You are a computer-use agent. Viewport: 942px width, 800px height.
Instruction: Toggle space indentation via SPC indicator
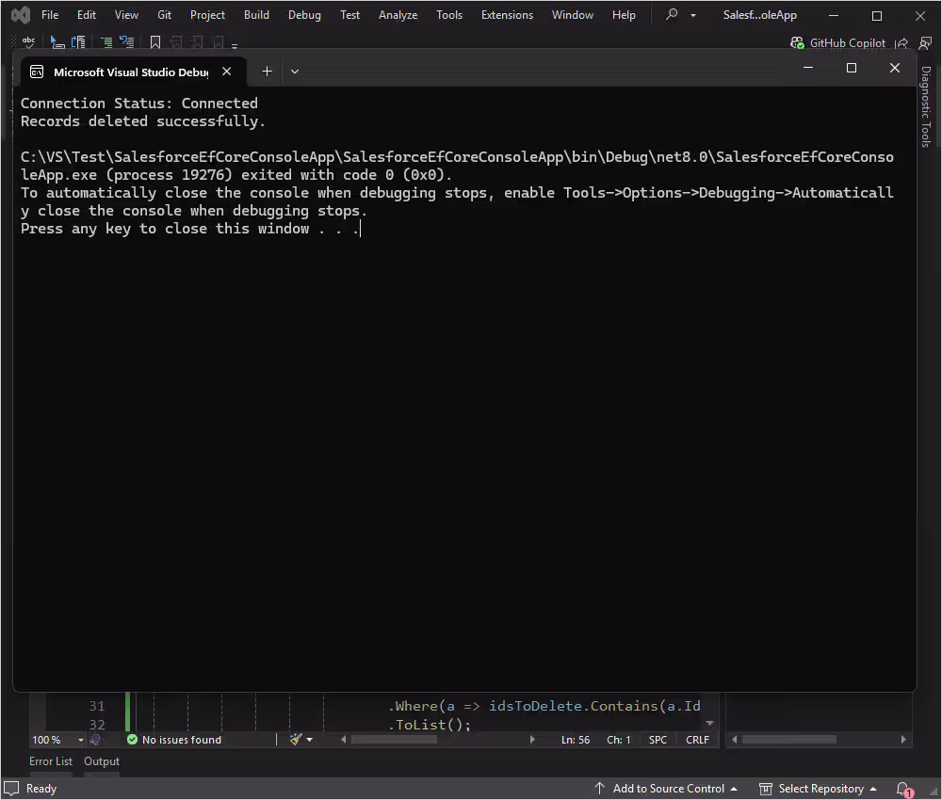[x=657, y=740]
